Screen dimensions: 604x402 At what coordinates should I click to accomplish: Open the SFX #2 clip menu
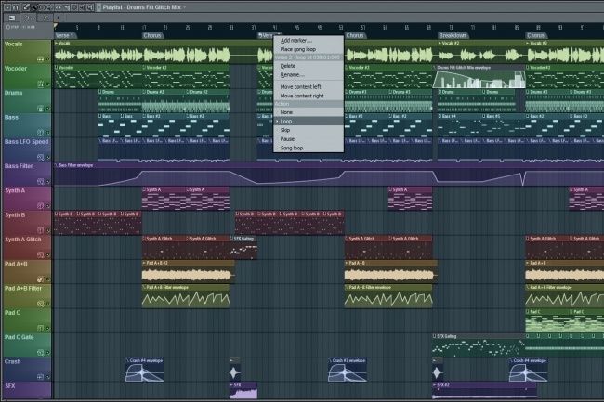435,384
